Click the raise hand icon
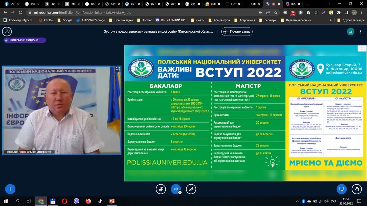 [357, 189]
